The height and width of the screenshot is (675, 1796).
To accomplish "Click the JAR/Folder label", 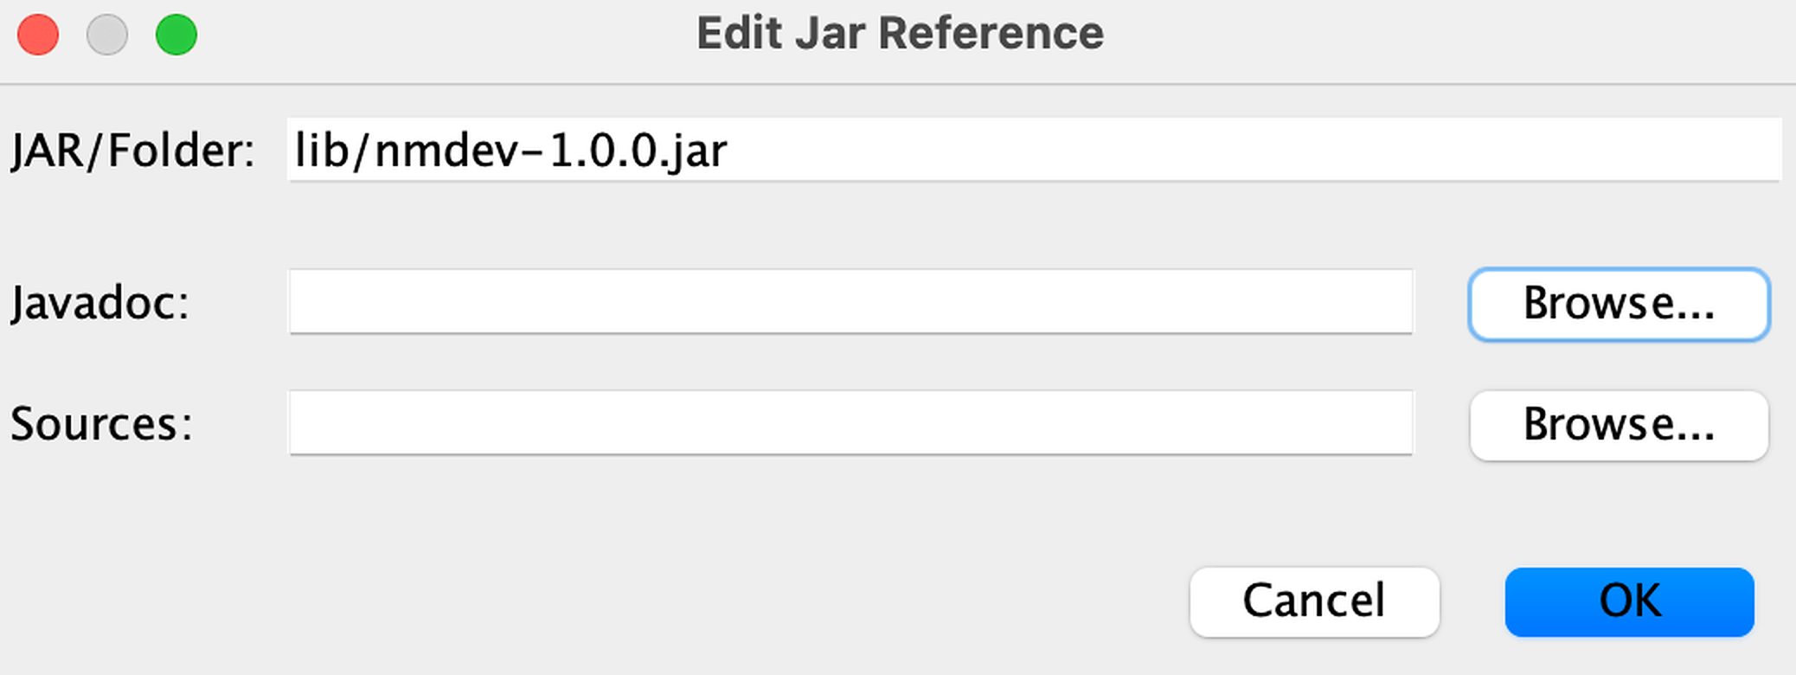I will pyautogui.click(x=132, y=151).
